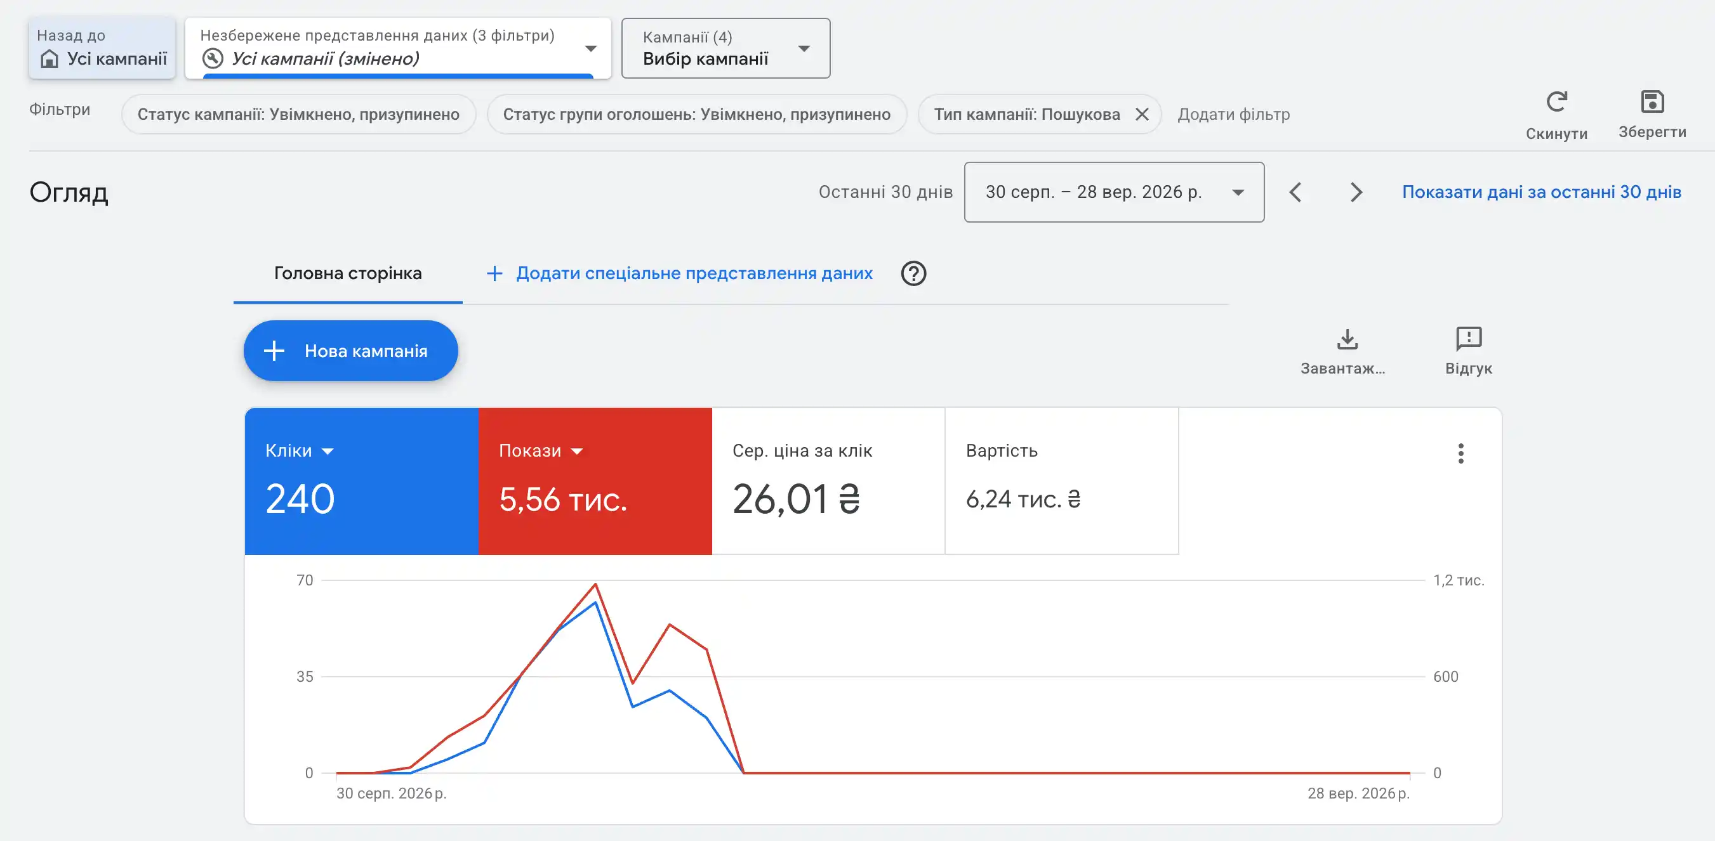Click the Огляд page heading
Viewport: 1715px width, 841px height.
click(x=69, y=192)
